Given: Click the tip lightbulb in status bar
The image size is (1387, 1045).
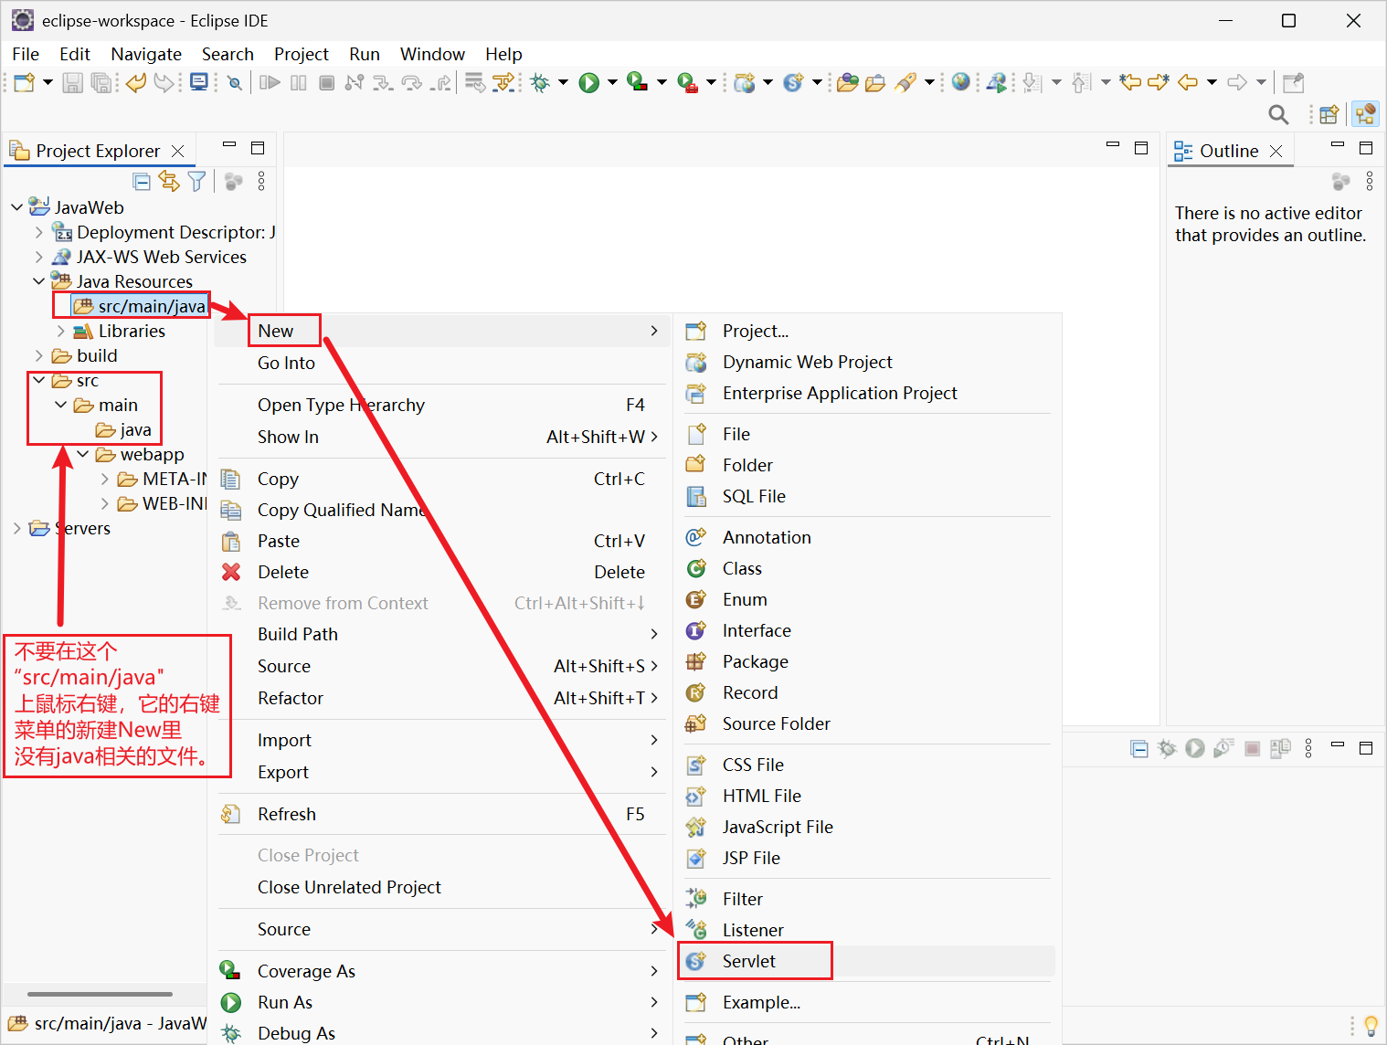Looking at the screenshot, I should point(1371,1025).
